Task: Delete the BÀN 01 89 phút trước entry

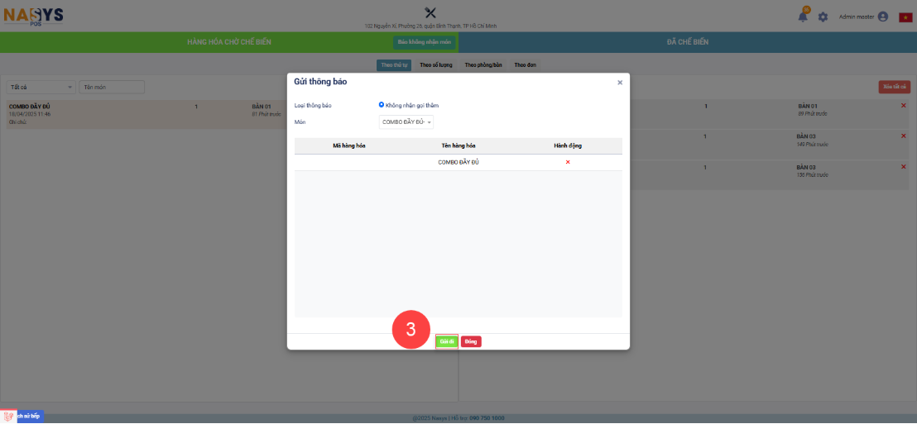Action: 903,106
